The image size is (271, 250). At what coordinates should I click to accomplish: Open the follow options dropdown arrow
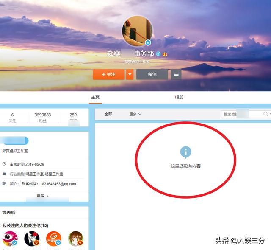130,74
